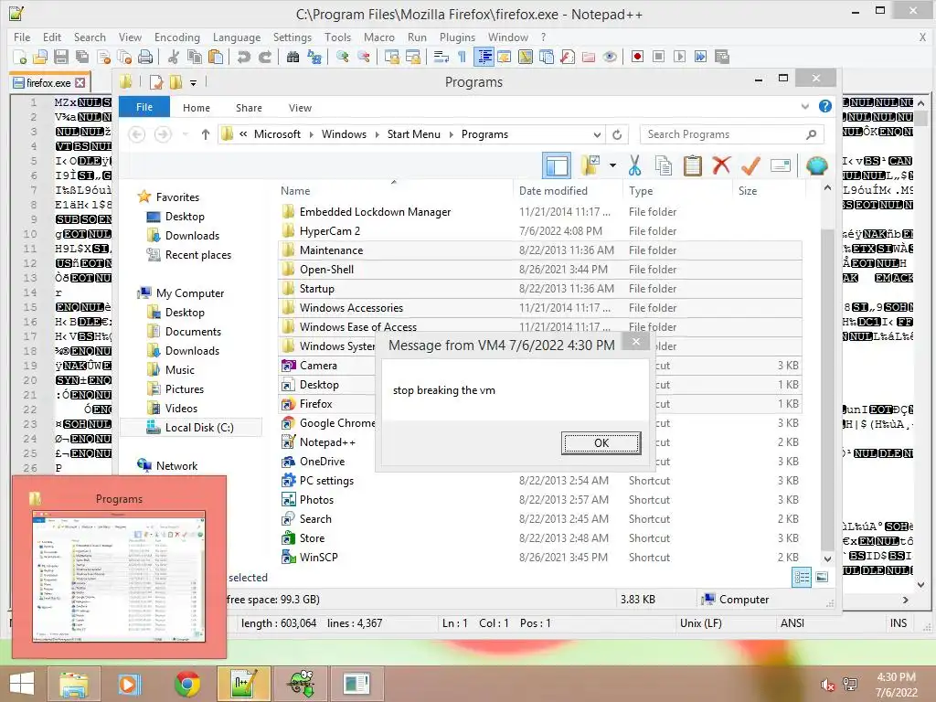Viewport: 936px width, 702px height.
Task: Open the dropdown arrow beside folder options icon
Action: [x=613, y=165]
